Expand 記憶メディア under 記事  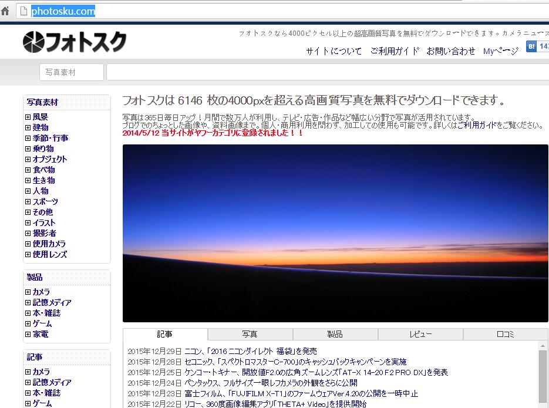pyautogui.click(x=28, y=382)
